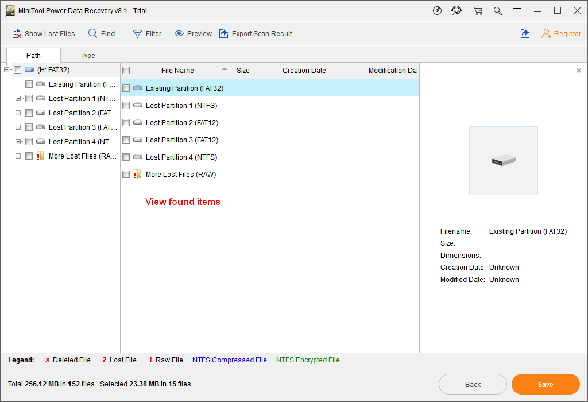Open the Filter funnel tool
This screenshot has width=588, height=402.
[138, 34]
